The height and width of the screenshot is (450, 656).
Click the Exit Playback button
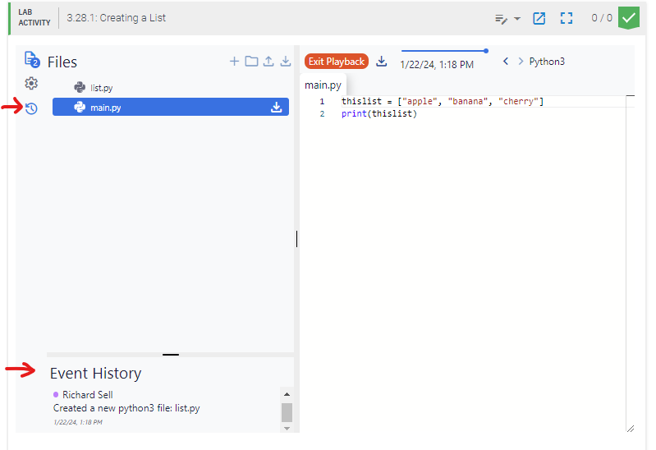pos(337,62)
